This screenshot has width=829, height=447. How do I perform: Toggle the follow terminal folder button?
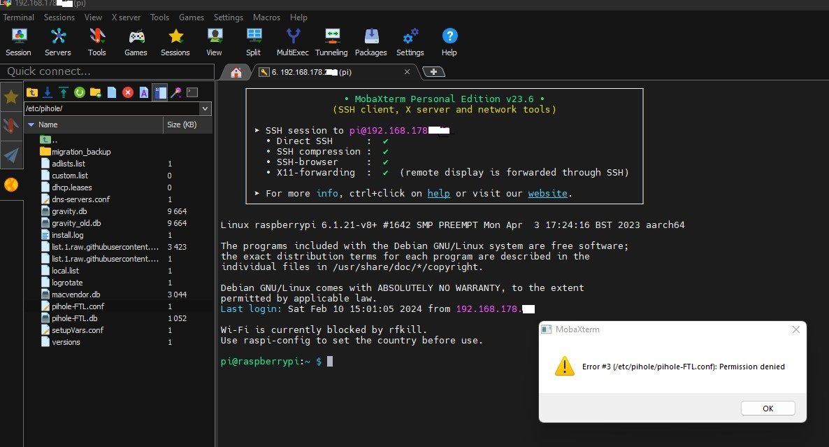160,92
